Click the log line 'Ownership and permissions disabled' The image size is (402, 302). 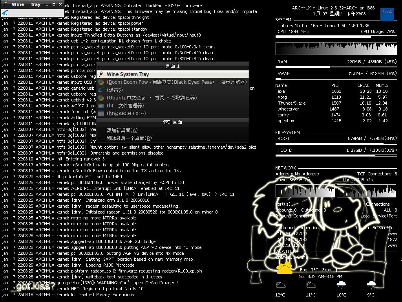tap(126, 153)
